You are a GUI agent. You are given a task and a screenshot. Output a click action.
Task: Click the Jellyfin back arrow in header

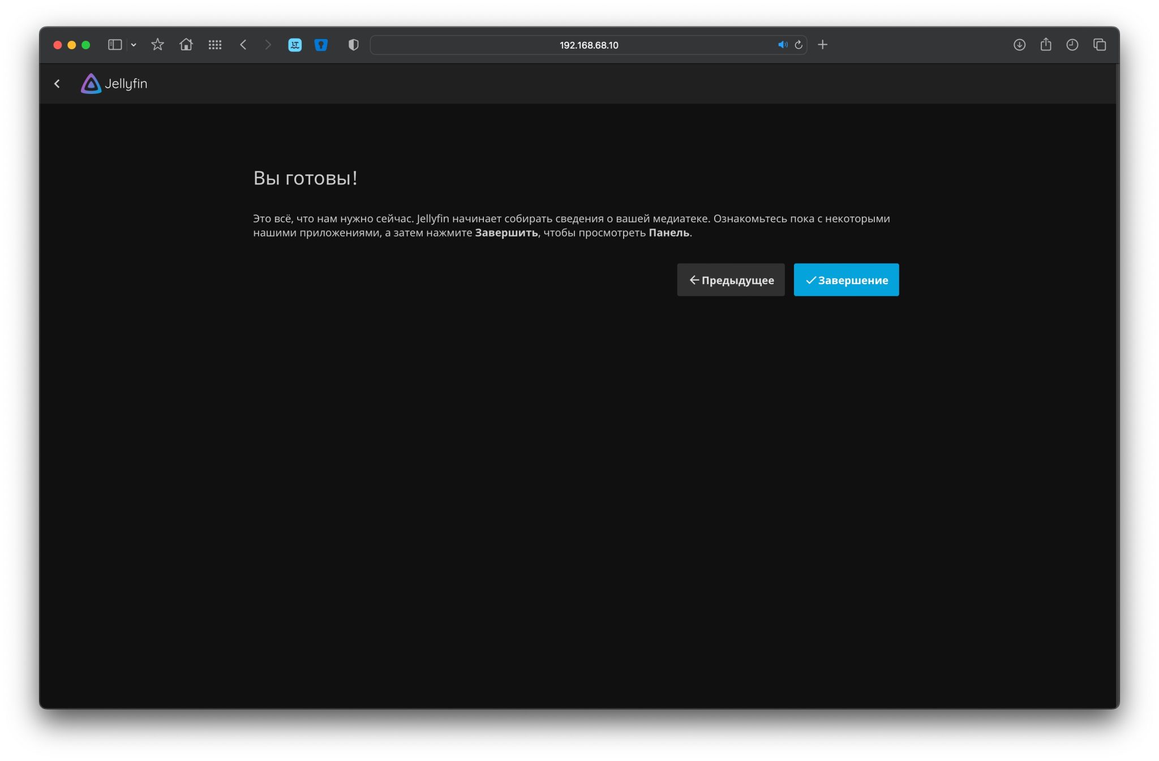coord(57,84)
